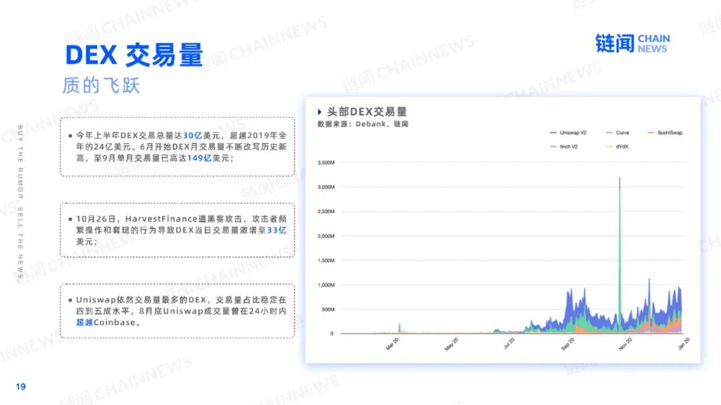Click the Uniswap bullet paragraph in third box
This screenshot has height=405, width=721.
(x=181, y=311)
